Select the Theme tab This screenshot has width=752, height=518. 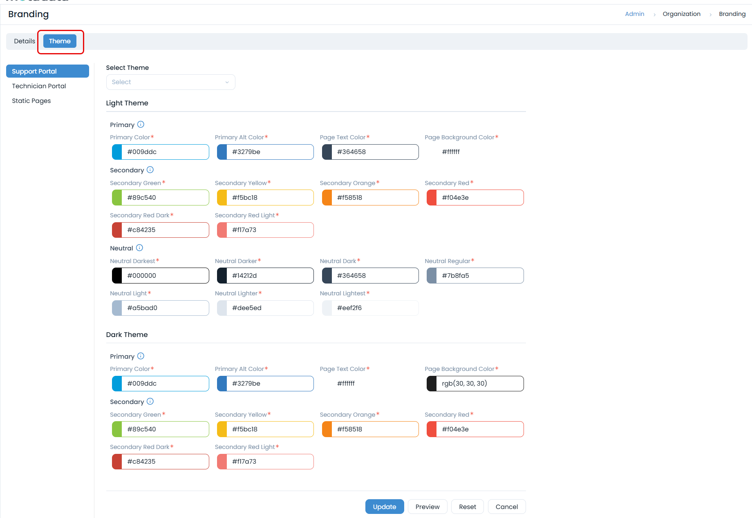click(x=60, y=41)
